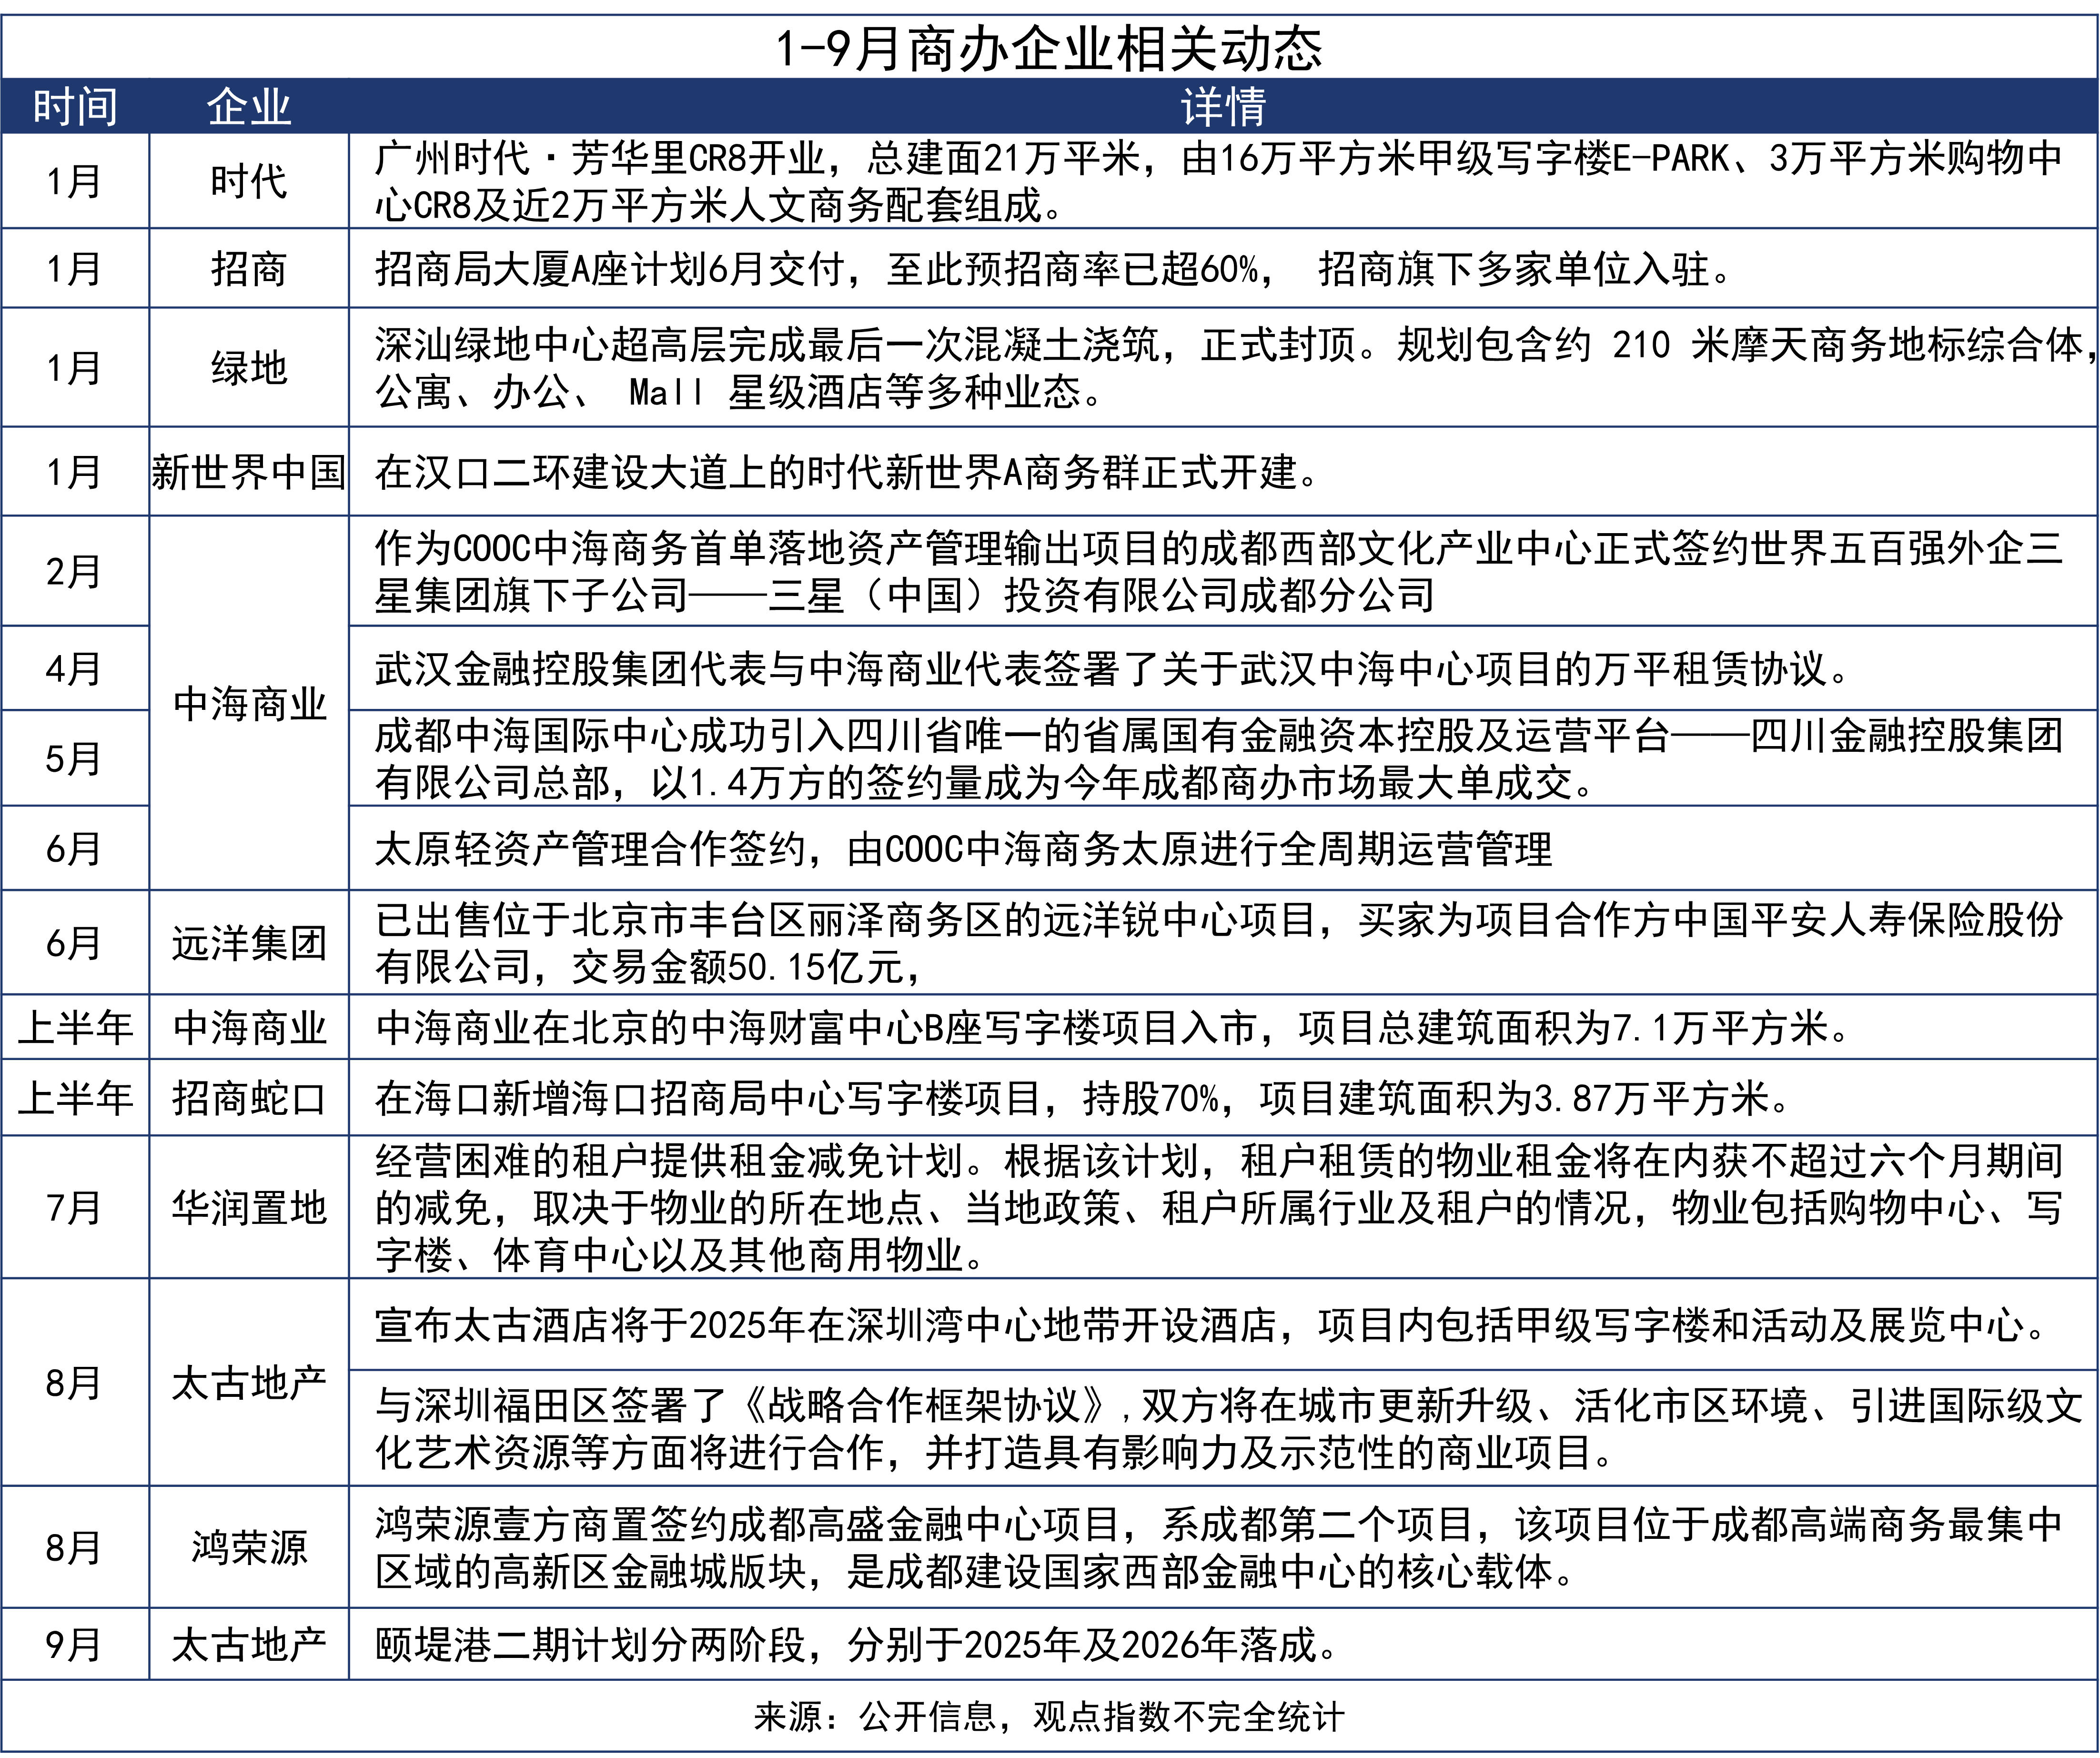This screenshot has width=2100, height=1758.
Task: Click detail text about 武汉金融控股集团
Action: 1112,668
